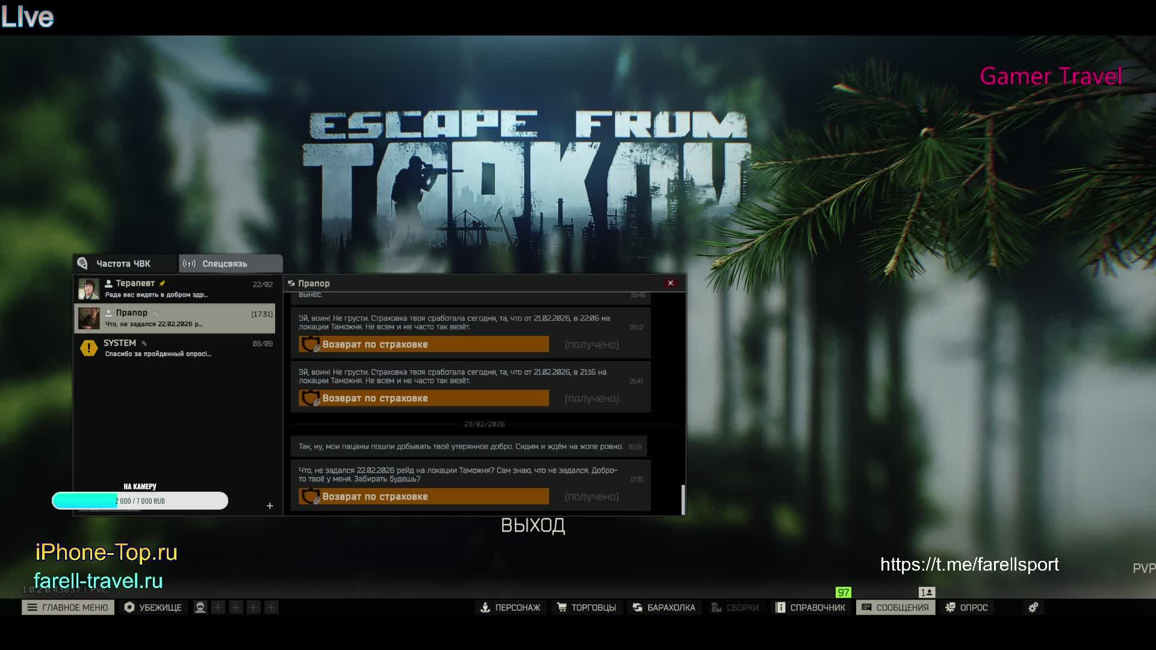Click Терапевт avatar thumbnail
The image size is (1156, 650).
tap(89, 289)
